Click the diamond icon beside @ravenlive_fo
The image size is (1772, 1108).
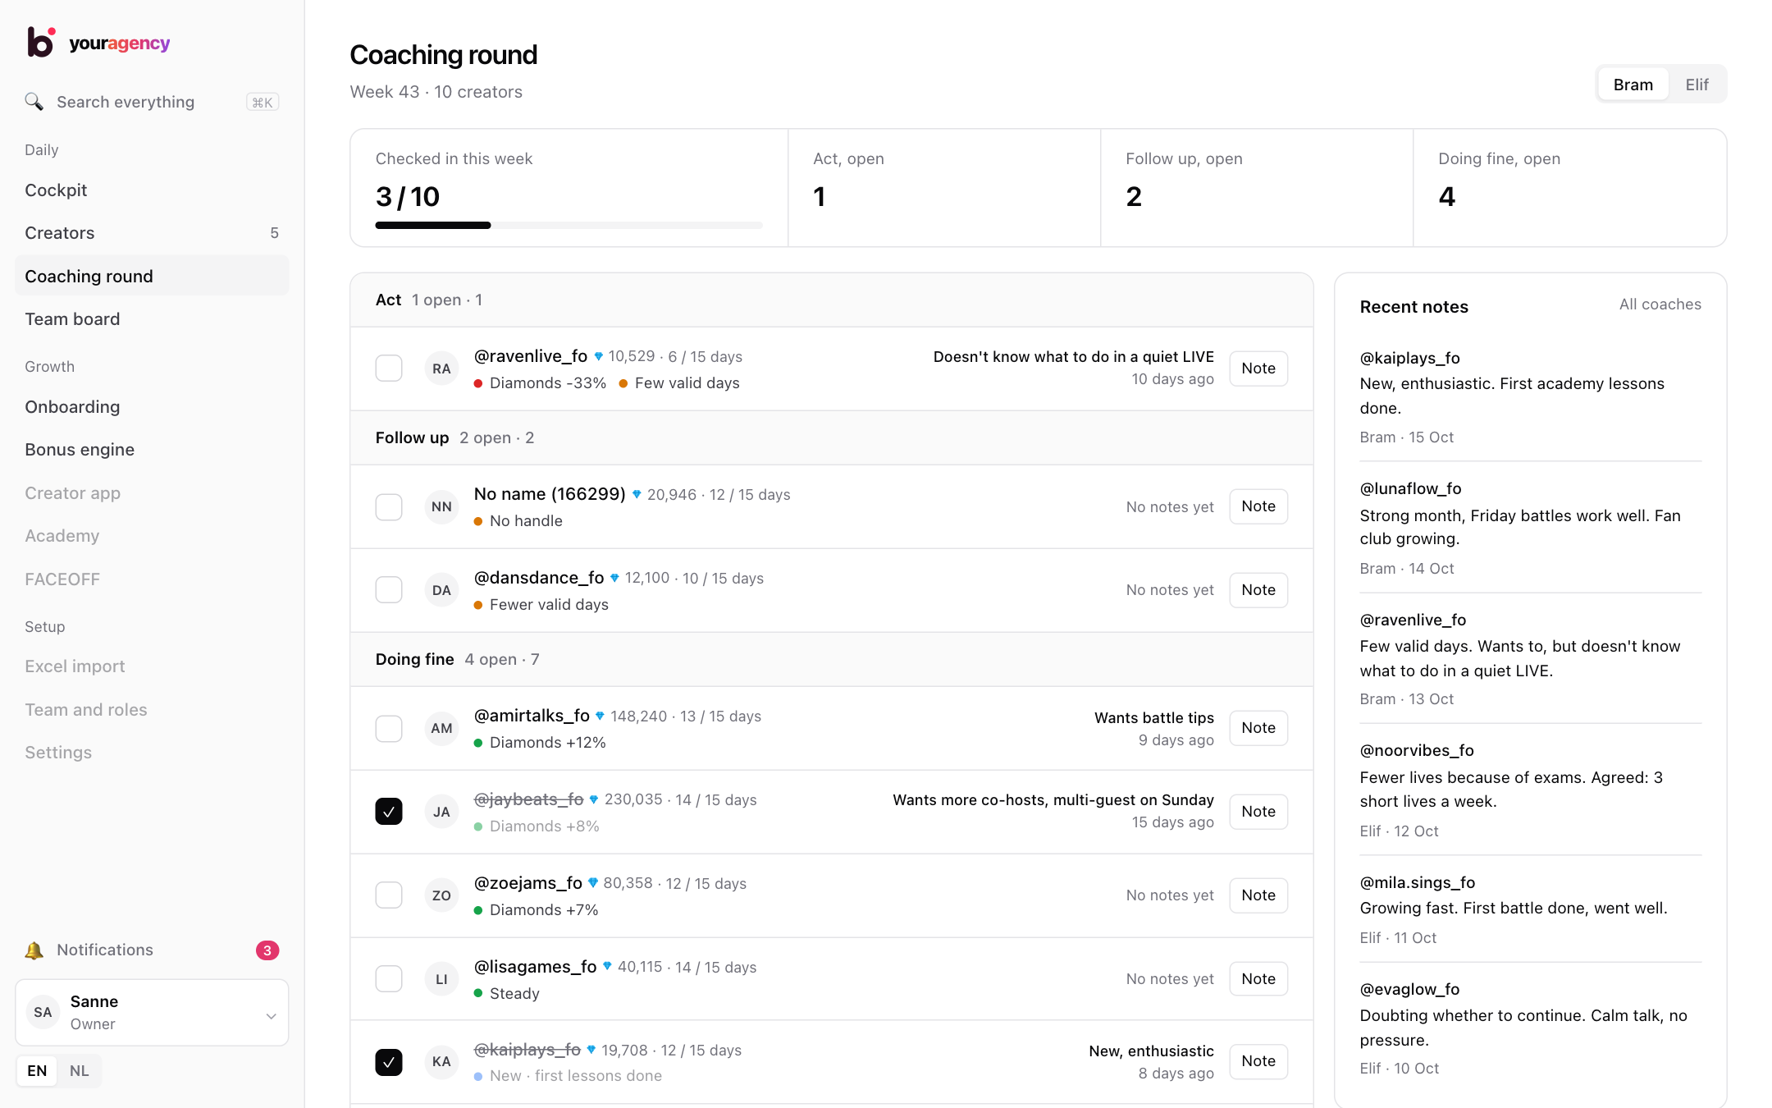[599, 356]
